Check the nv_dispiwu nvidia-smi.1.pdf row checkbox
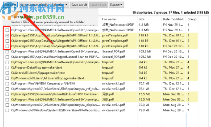 [x=7, y=105]
